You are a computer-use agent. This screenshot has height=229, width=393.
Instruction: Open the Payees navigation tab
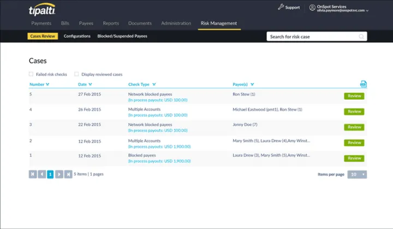[86, 24]
